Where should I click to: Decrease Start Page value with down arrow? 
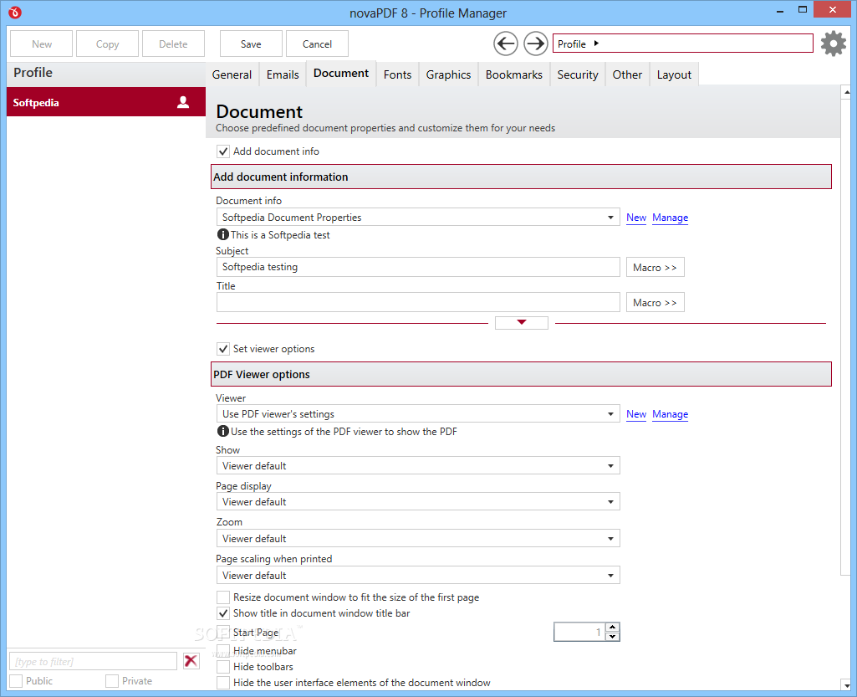[x=613, y=636]
